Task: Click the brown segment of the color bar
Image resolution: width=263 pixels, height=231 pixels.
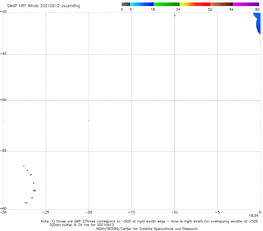Action: [221, 4]
